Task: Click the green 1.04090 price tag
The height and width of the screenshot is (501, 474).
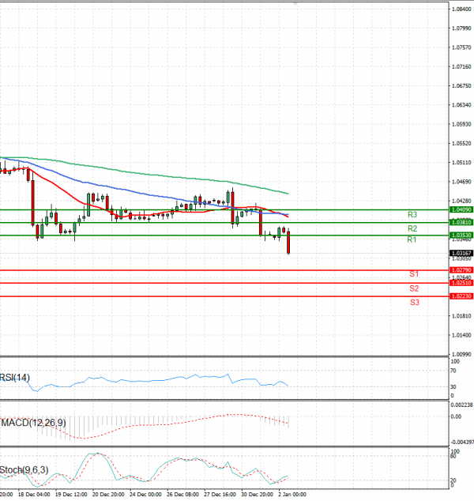Action: click(x=461, y=209)
